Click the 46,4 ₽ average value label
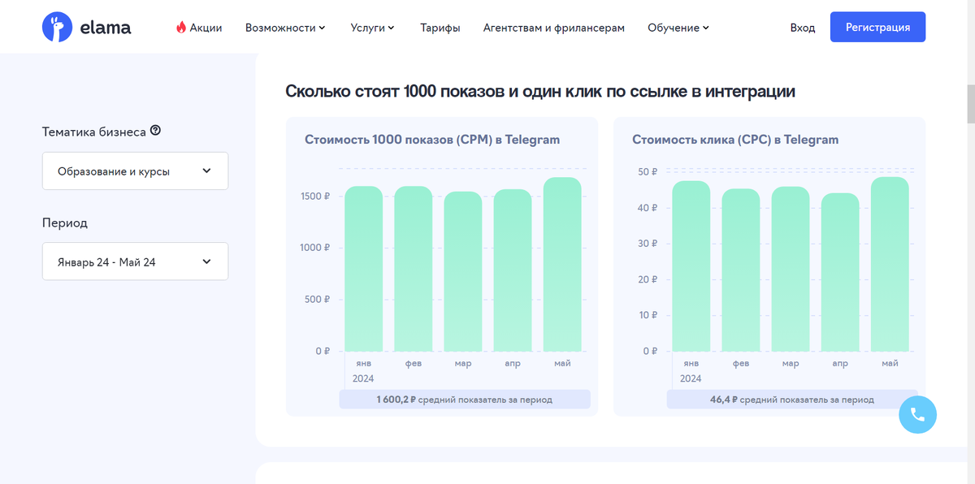The height and width of the screenshot is (484, 975). coord(792,400)
